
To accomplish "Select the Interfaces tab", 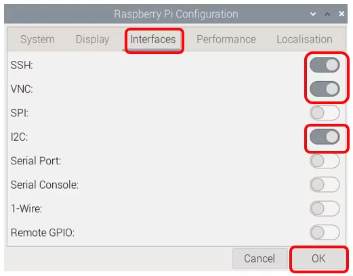I will coord(153,39).
